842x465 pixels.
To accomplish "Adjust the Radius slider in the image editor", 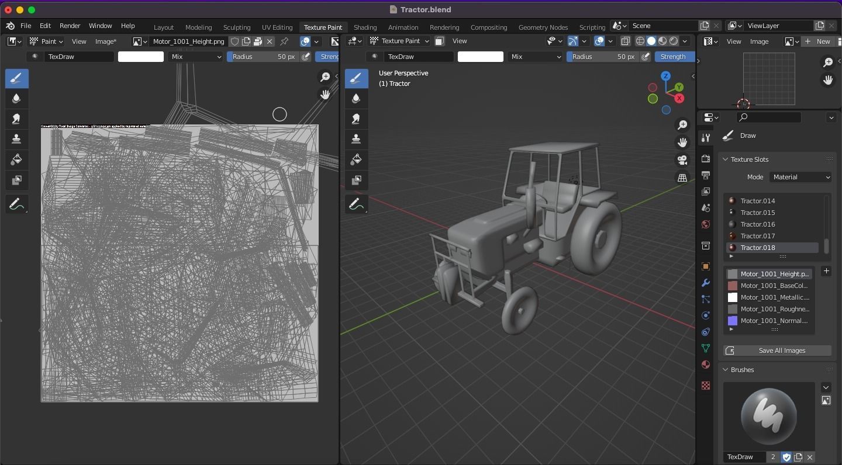I will click(x=263, y=57).
